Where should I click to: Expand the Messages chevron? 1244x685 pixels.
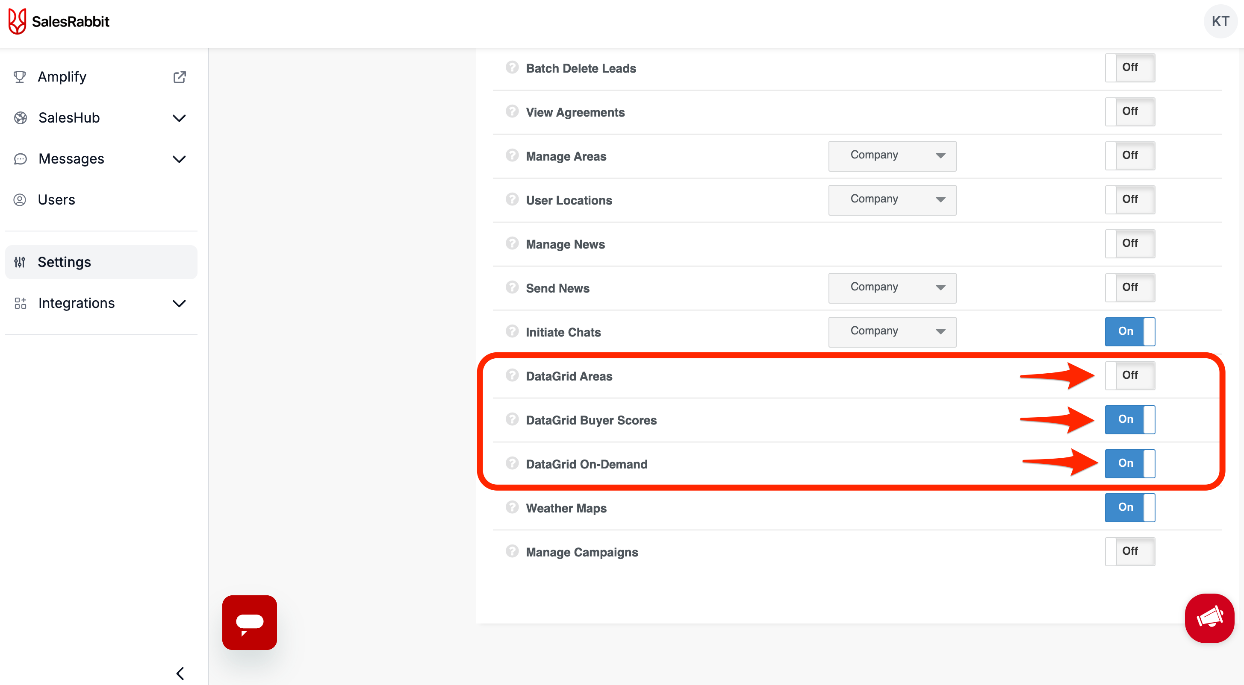coord(179,159)
